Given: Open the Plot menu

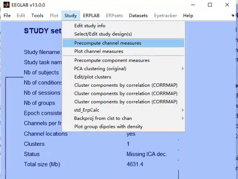Looking at the screenshot, I should pyautogui.click(x=54, y=15).
